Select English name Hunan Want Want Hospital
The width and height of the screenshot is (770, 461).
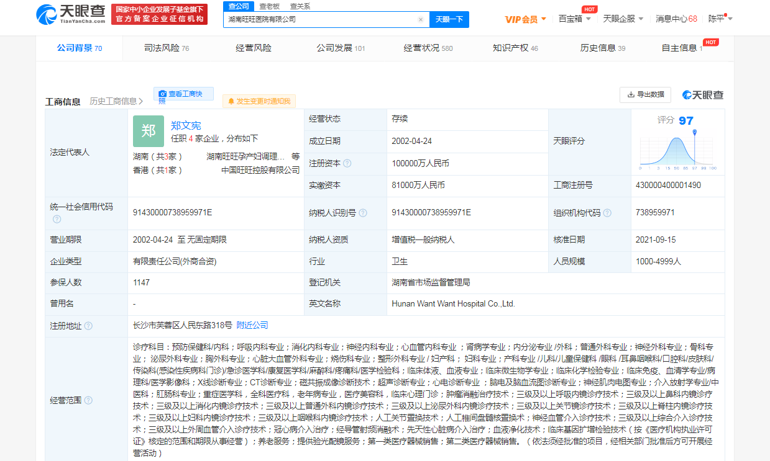[x=454, y=303]
